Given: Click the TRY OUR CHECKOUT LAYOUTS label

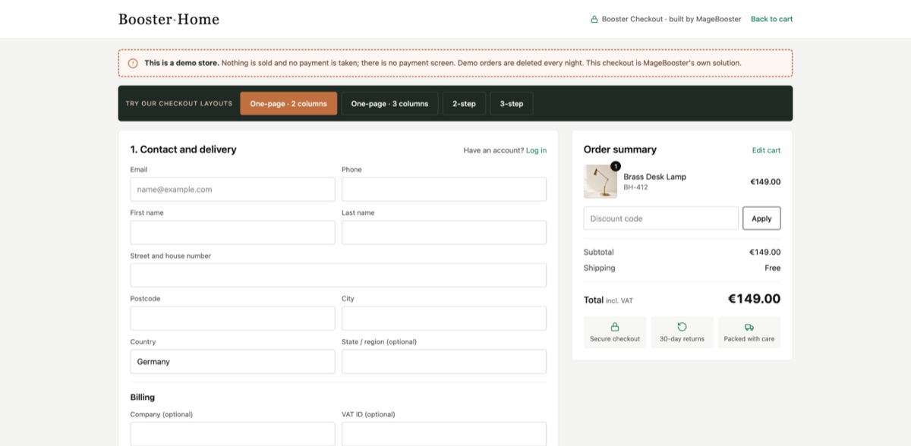Looking at the screenshot, I should pyautogui.click(x=179, y=104).
